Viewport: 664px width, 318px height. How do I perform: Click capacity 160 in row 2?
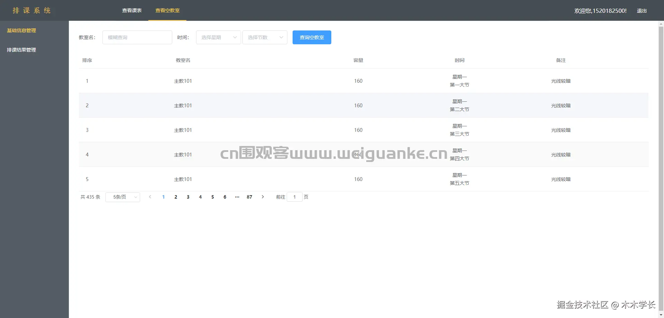(x=358, y=106)
